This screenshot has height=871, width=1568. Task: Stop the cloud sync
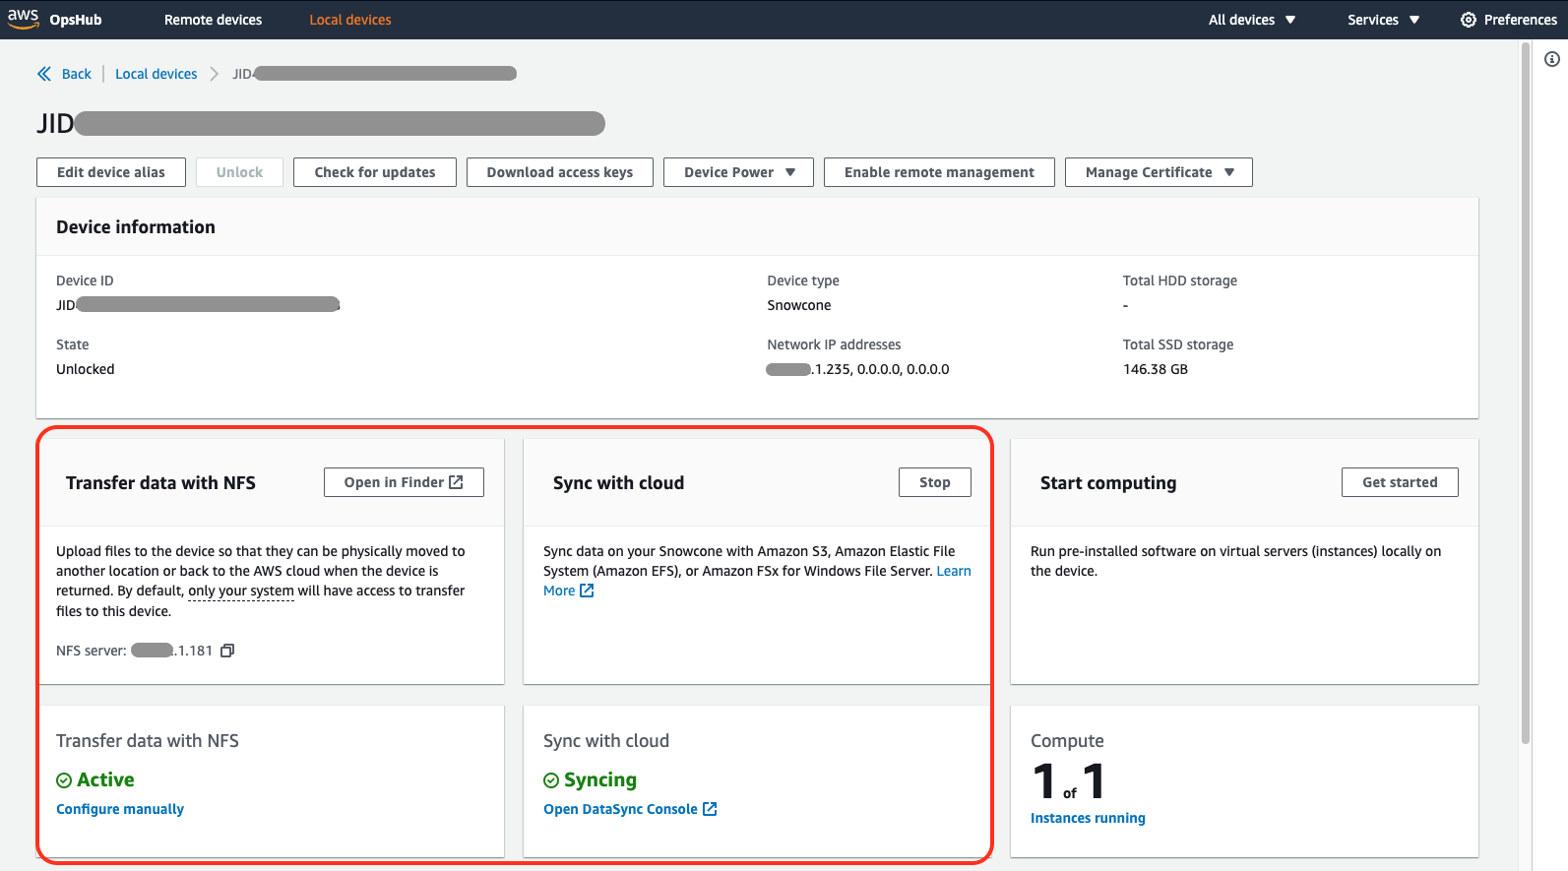tap(935, 482)
